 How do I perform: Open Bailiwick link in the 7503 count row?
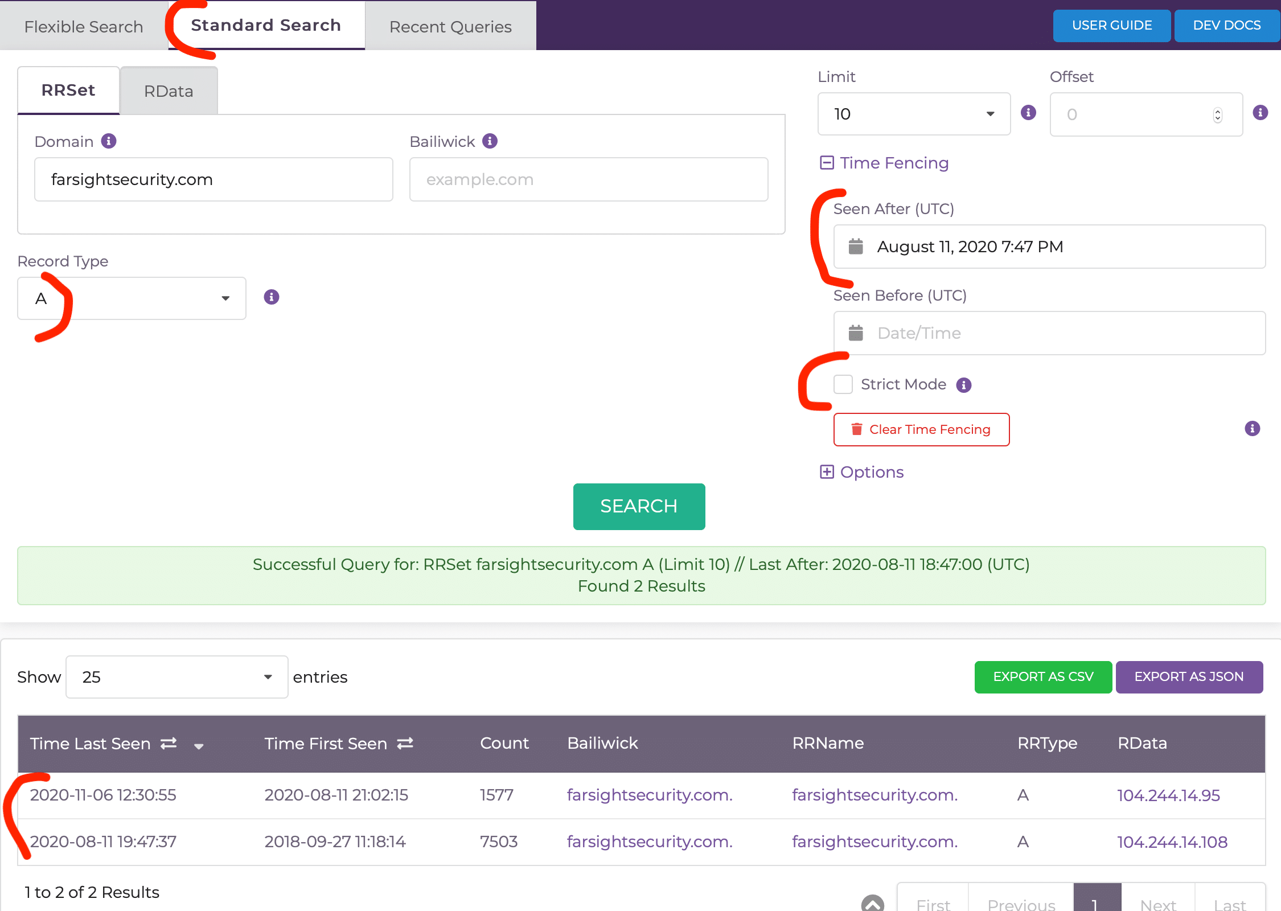pos(650,842)
